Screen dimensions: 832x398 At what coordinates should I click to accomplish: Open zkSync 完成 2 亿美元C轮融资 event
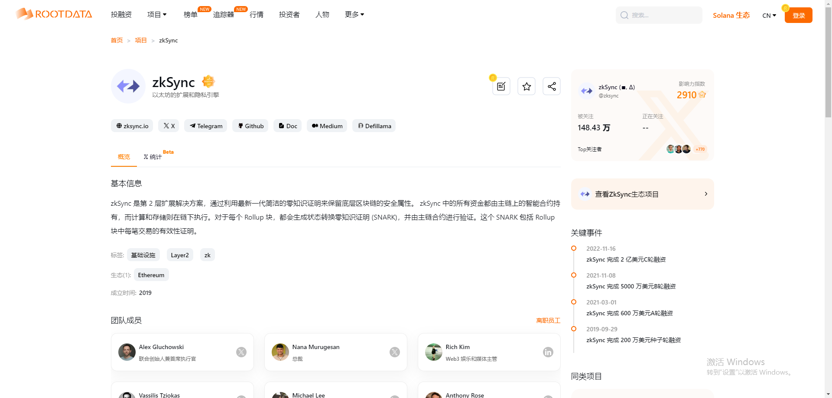tap(626, 259)
